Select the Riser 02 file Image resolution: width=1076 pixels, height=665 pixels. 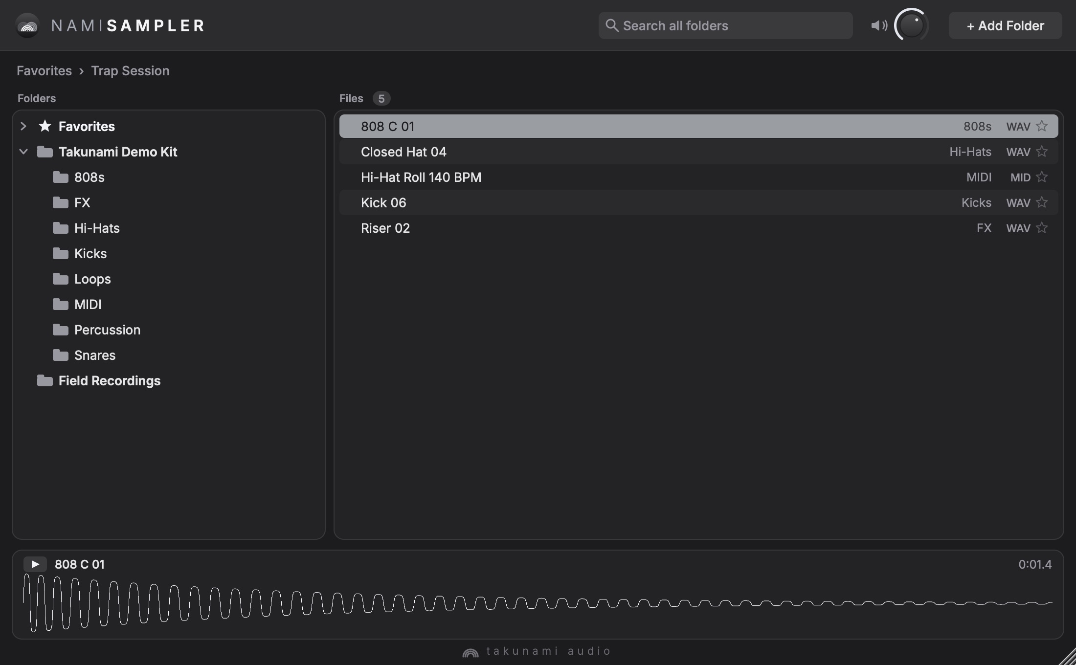tap(698, 228)
